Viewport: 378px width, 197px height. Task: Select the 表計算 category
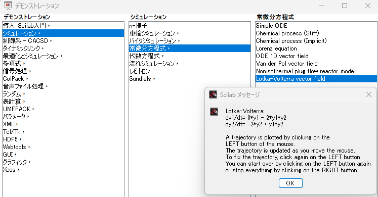(63, 101)
